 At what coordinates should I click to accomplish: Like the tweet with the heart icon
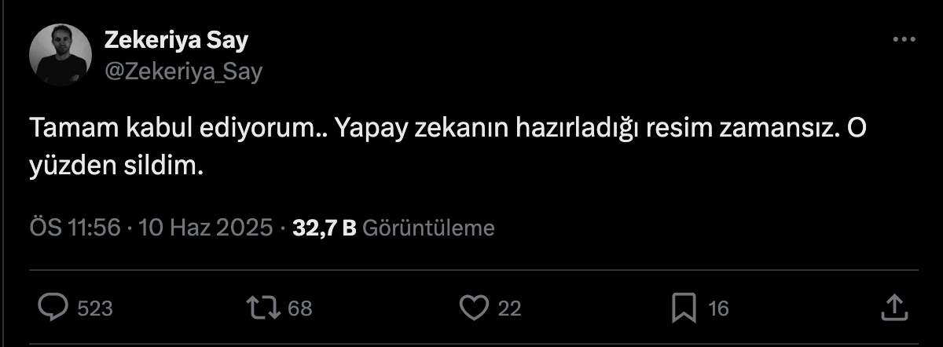(x=473, y=308)
